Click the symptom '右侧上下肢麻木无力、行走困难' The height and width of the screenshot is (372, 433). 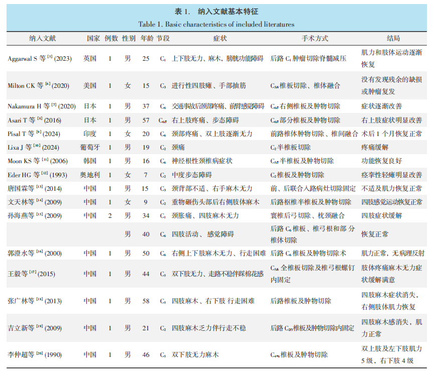[x=219, y=253]
